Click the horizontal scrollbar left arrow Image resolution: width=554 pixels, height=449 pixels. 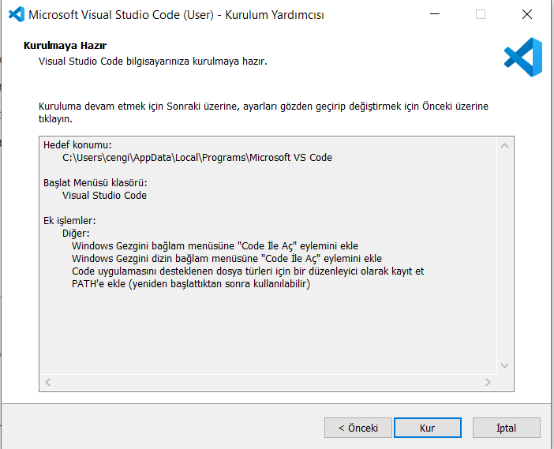tap(48, 382)
